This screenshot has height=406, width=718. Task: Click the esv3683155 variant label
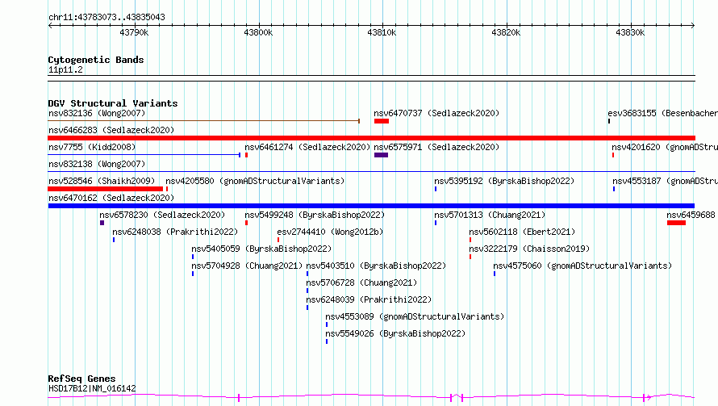click(662, 113)
